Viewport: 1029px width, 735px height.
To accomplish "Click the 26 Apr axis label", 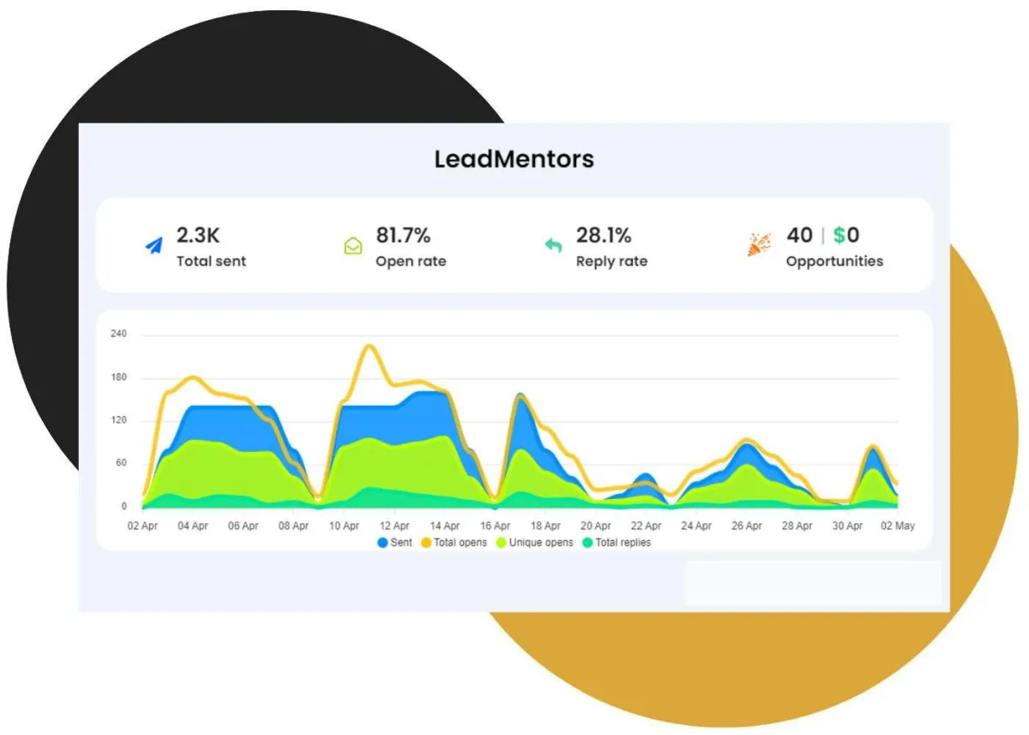I will pos(747,527).
